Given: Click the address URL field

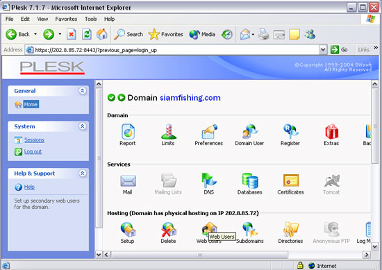Looking at the screenshot, I should (173, 50).
